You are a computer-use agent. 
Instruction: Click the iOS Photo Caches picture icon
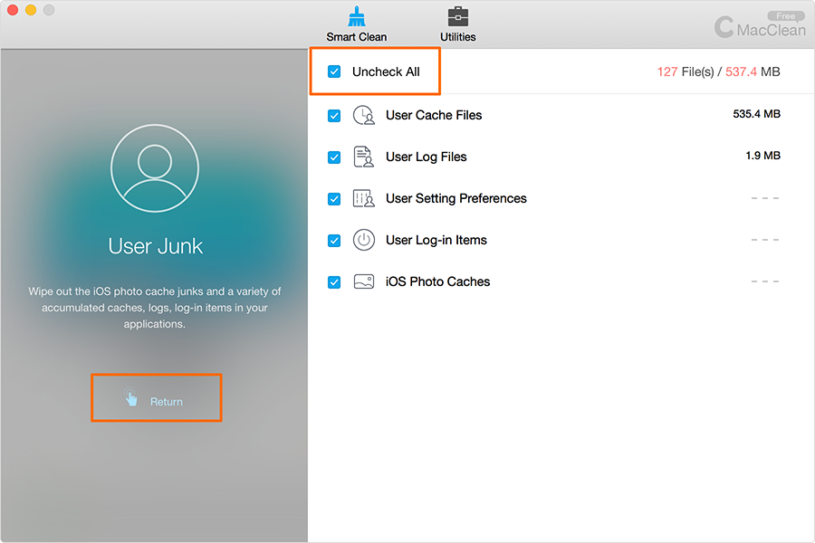coord(364,281)
